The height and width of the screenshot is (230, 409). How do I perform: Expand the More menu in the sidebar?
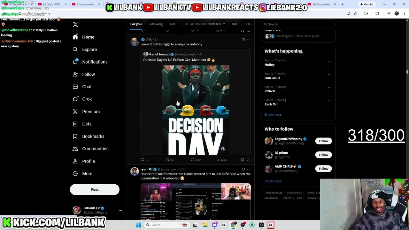coord(82,174)
